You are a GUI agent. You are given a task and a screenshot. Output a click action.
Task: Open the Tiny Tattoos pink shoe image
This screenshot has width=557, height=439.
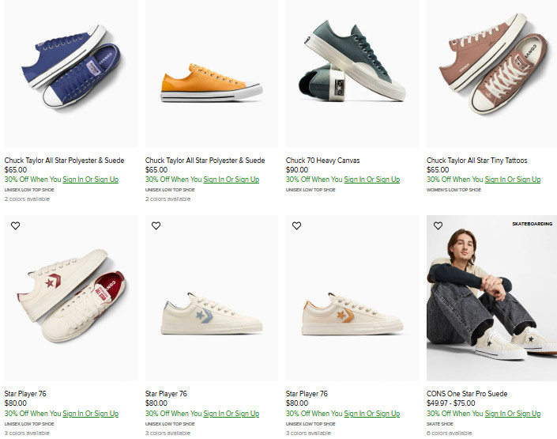pyautogui.click(x=493, y=67)
